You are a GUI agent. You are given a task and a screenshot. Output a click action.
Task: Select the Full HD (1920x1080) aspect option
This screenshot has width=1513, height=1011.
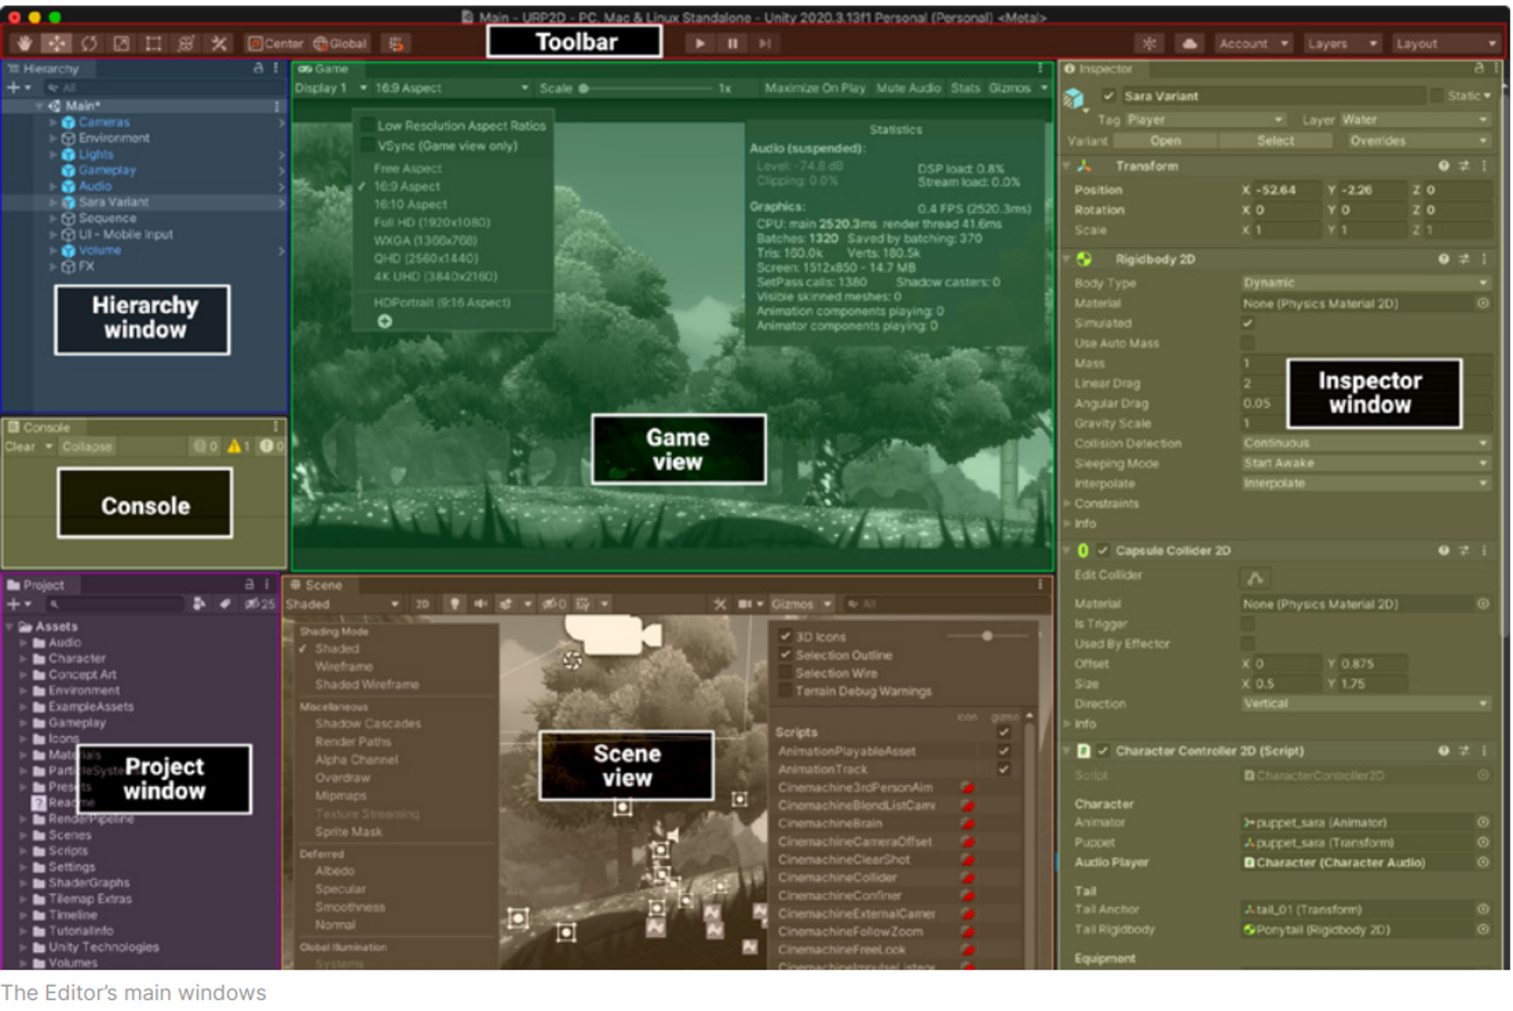coord(432,222)
